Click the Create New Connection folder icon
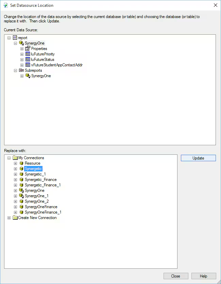 click(x=15, y=218)
